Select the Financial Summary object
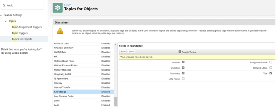 pos(84,48)
